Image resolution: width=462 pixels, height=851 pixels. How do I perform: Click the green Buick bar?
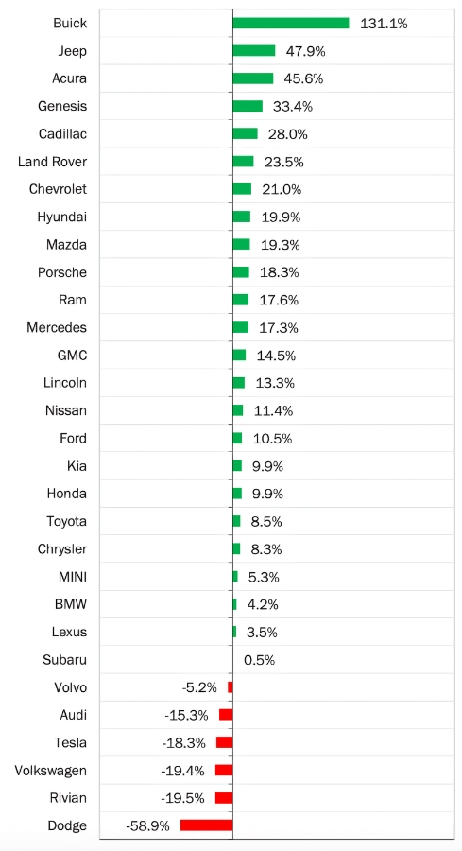(x=291, y=24)
